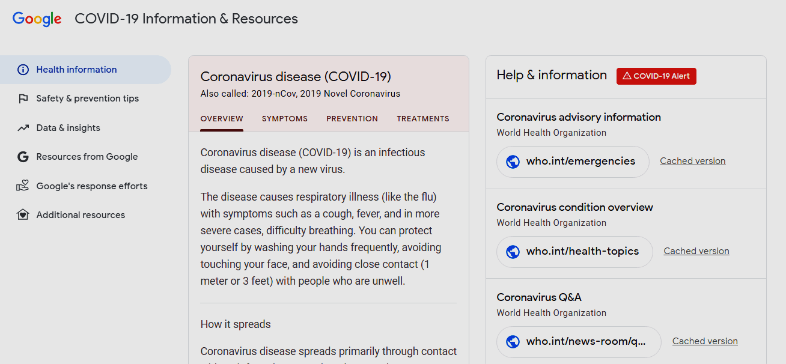Click the globe icon beside who.int/health-topics
Viewport: 786px width, 364px height.
coord(513,252)
